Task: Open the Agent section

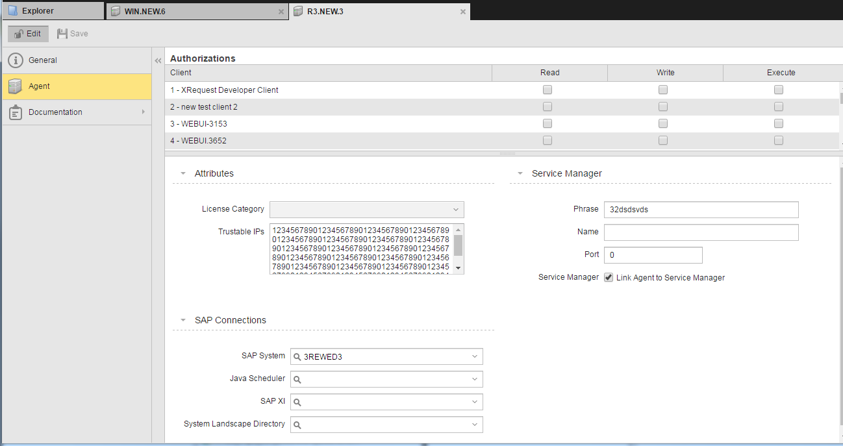Action: (77, 86)
